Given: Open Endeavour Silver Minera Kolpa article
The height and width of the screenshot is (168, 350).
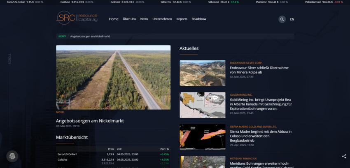Looking at the screenshot, I should point(259,70).
